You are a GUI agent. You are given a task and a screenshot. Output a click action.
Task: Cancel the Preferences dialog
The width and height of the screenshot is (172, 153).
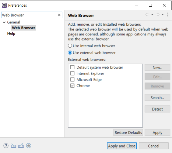(153, 146)
